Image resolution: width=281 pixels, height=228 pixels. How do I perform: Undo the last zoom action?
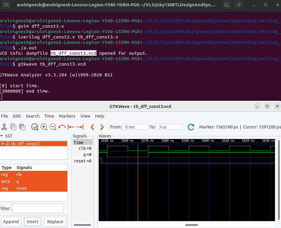[x=62, y=127]
